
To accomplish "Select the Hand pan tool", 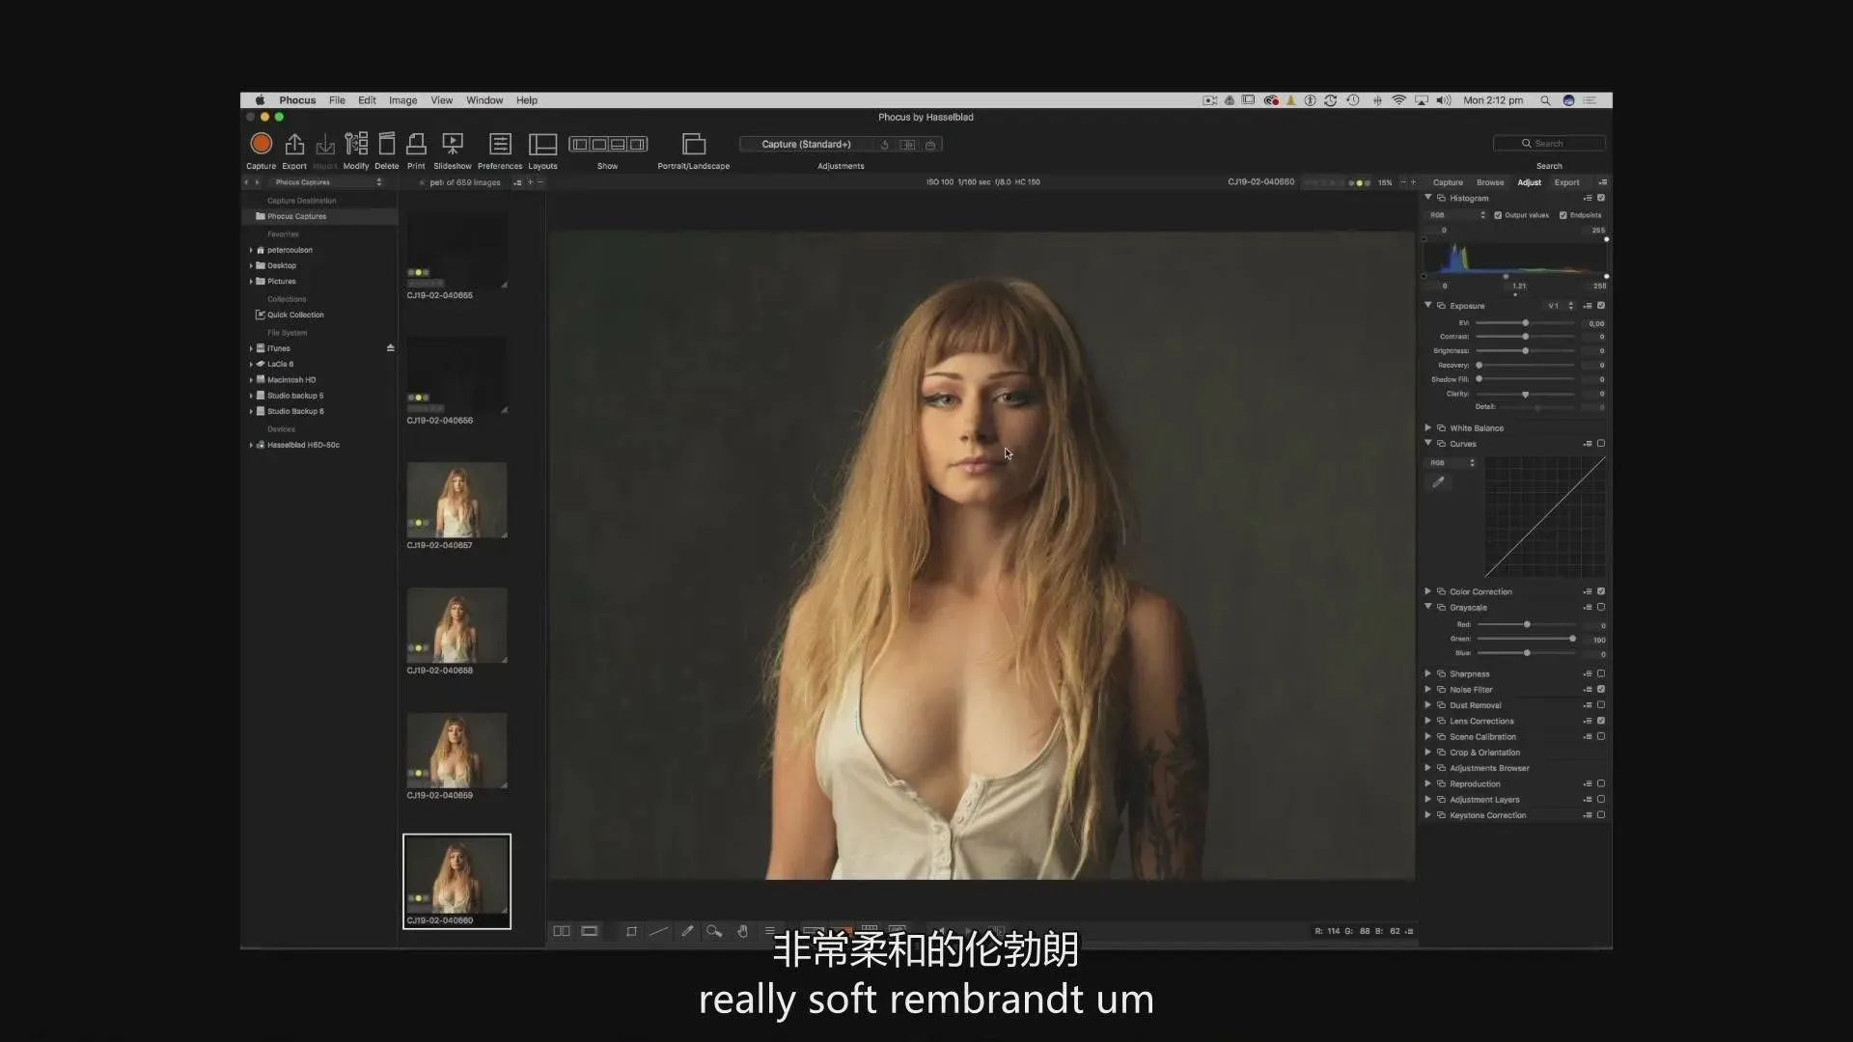I will [742, 932].
